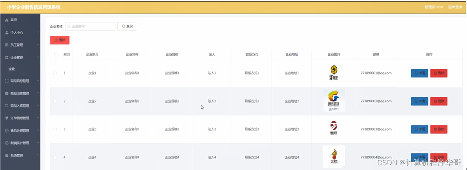Click the 企业规模3 cell

[172, 129]
